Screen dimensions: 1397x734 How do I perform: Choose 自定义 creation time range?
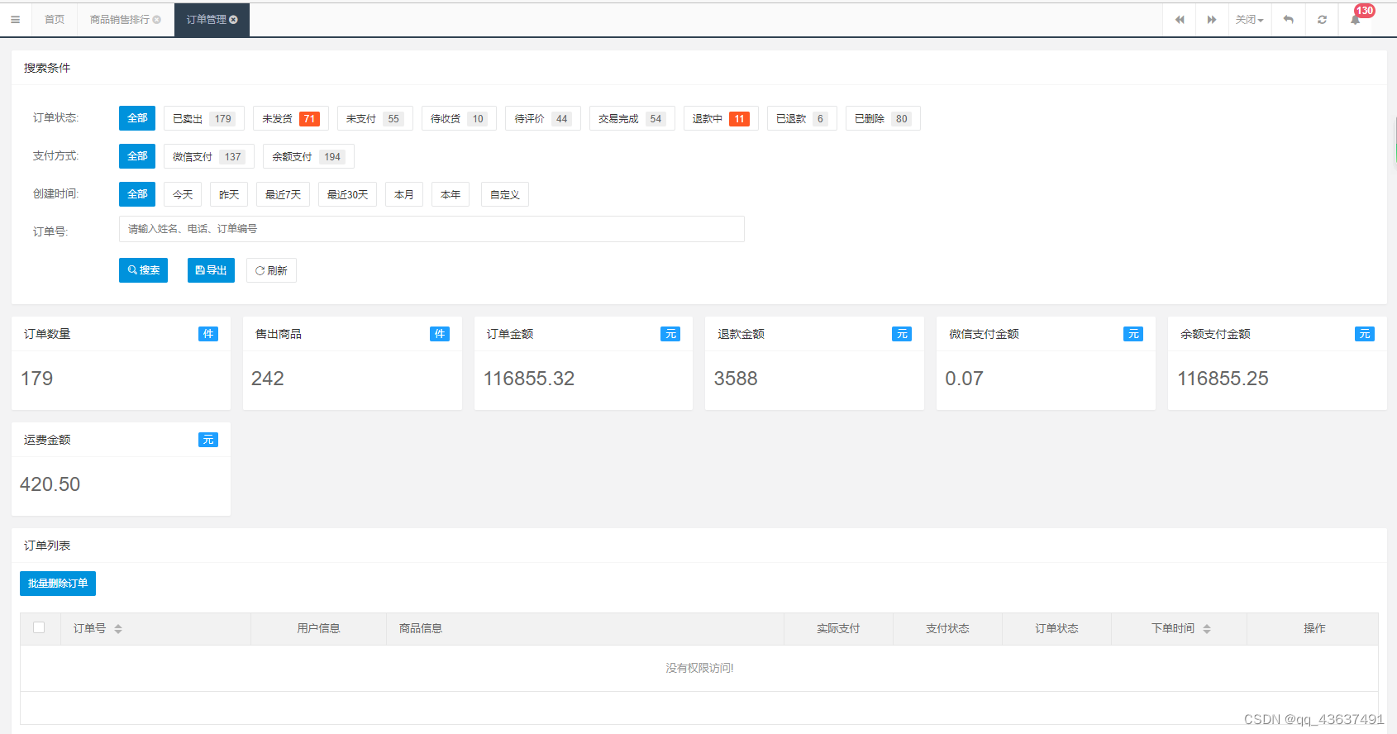click(x=505, y=194)
